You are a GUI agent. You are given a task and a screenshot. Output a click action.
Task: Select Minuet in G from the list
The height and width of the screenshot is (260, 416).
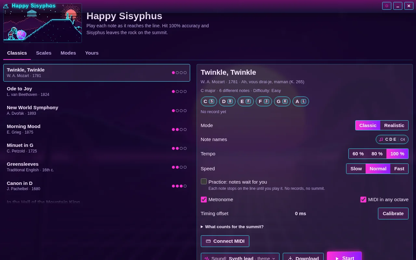click(97, 148)
